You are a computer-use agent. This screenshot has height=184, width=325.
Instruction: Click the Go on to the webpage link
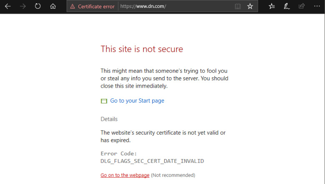125,175
